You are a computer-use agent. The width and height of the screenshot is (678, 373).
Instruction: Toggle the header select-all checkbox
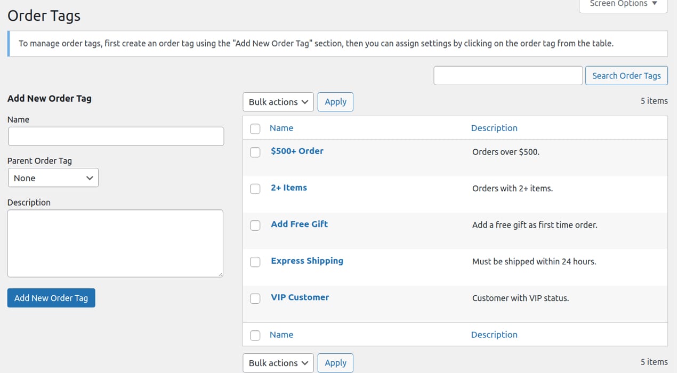255,128
